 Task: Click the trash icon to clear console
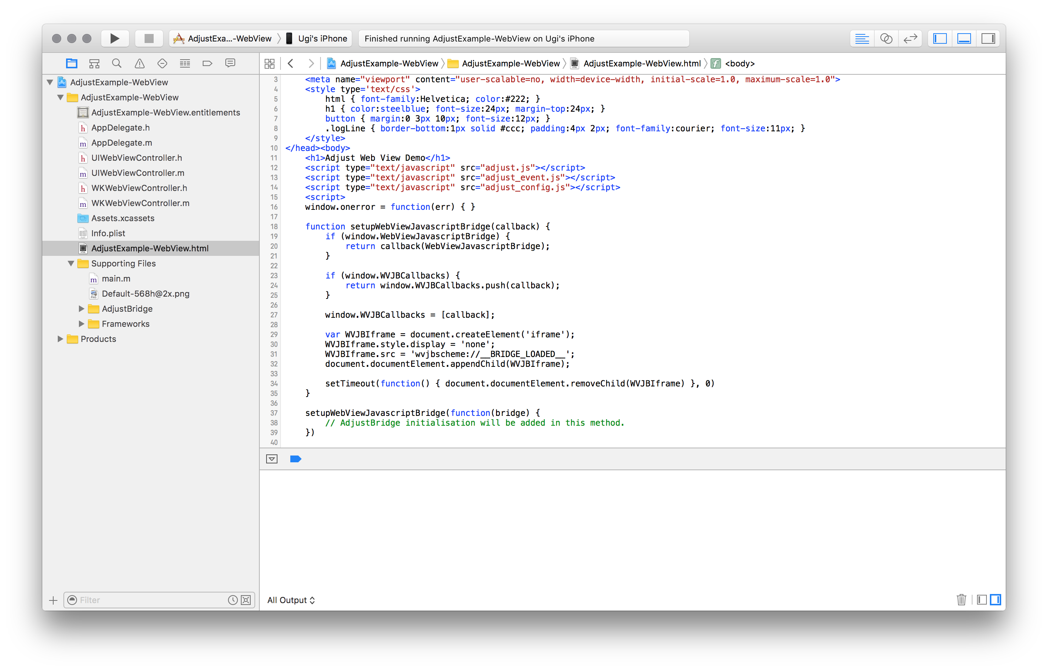pyautogui.click(x=961, y=600)
